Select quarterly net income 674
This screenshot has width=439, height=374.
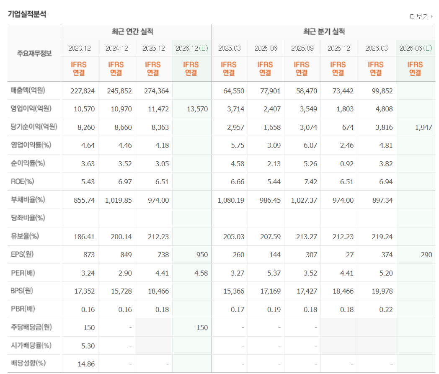point(348,127)
